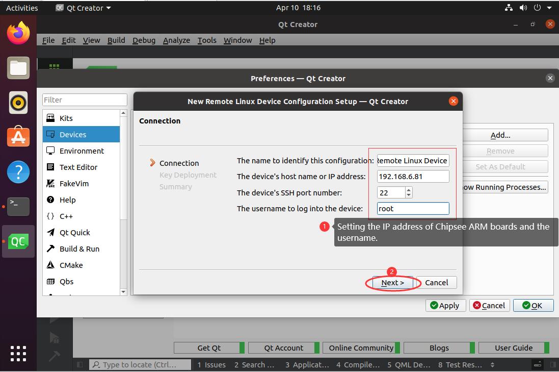Click the SSH port number field
This screenshot has width=559, height=372.
[391, 193]
